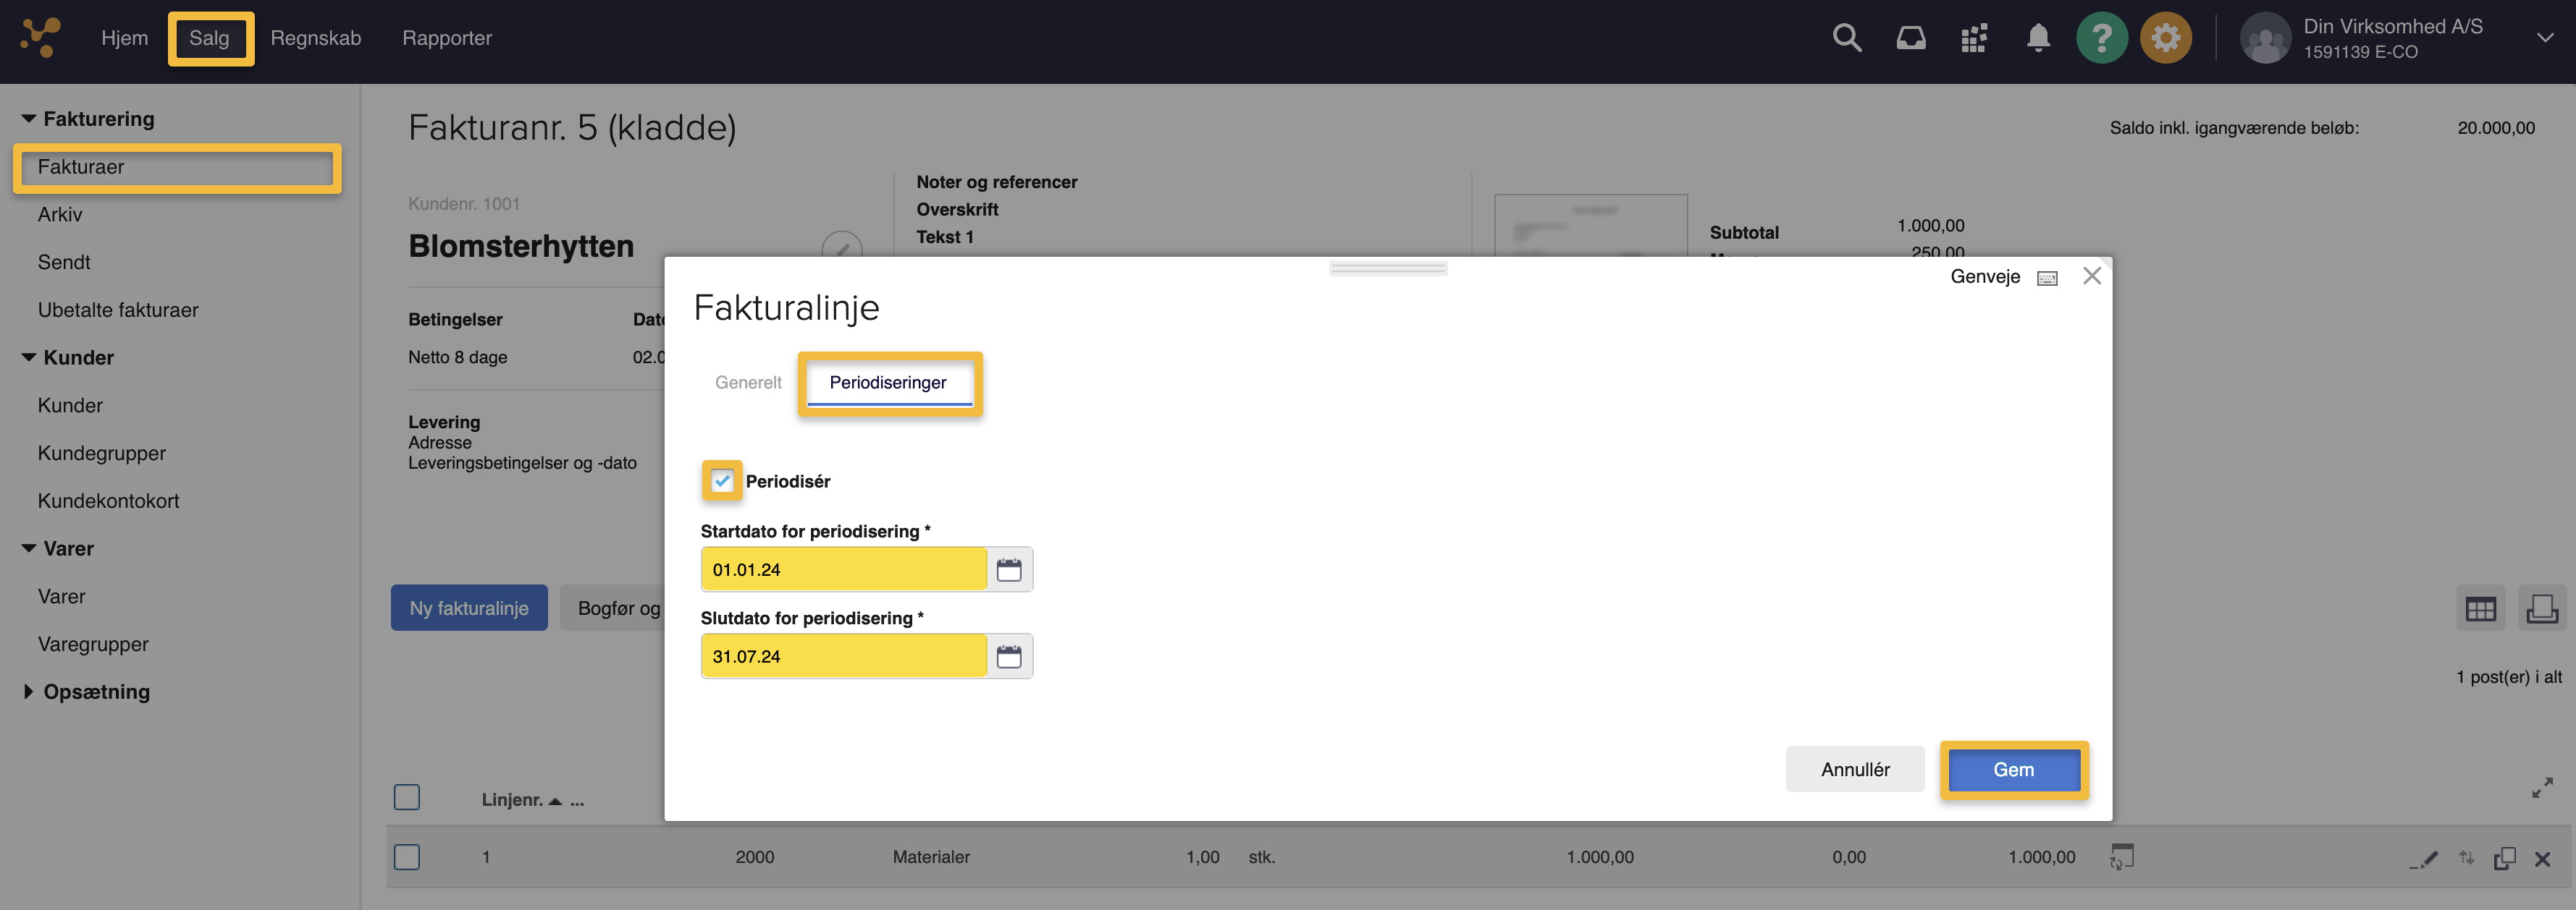
Task: Click the Annullér button
Action: pos(1854,769)
